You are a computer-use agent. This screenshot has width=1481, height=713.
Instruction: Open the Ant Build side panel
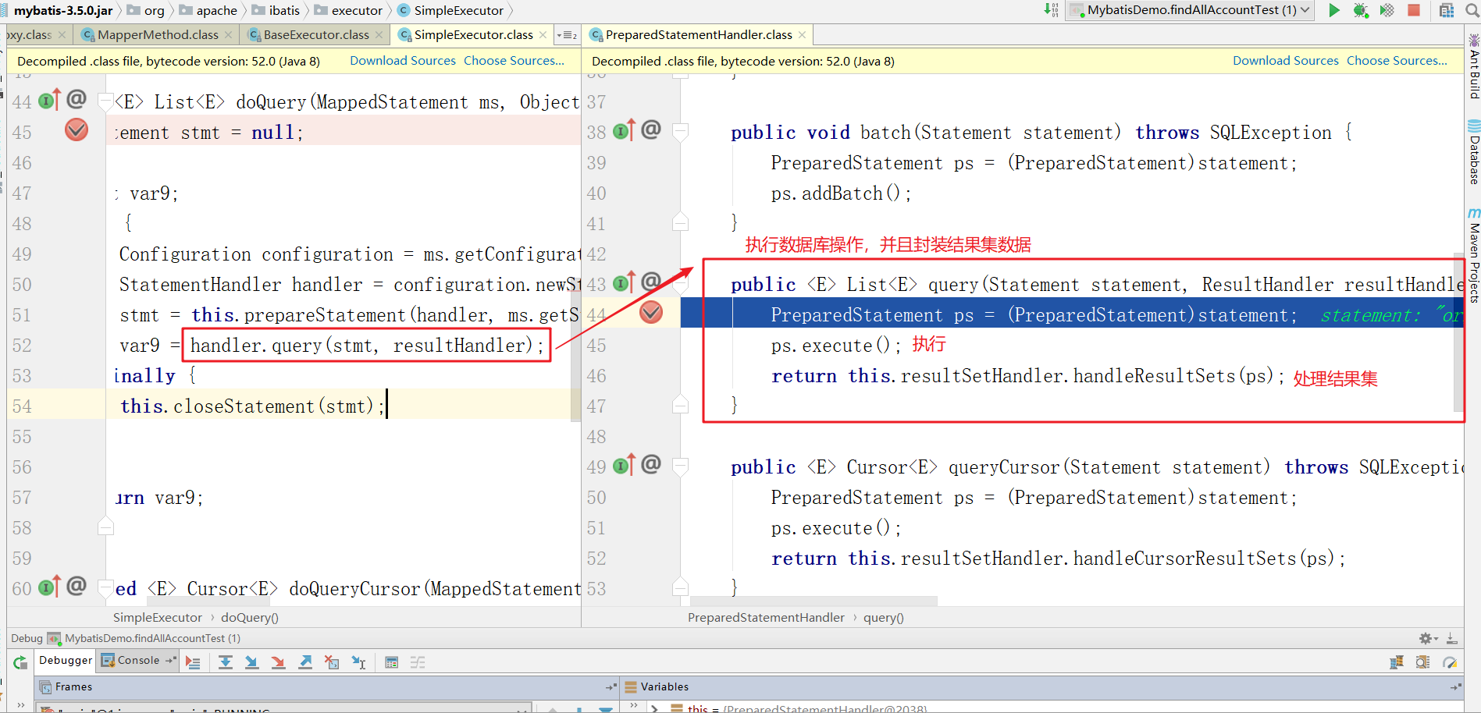[1473, 67]
